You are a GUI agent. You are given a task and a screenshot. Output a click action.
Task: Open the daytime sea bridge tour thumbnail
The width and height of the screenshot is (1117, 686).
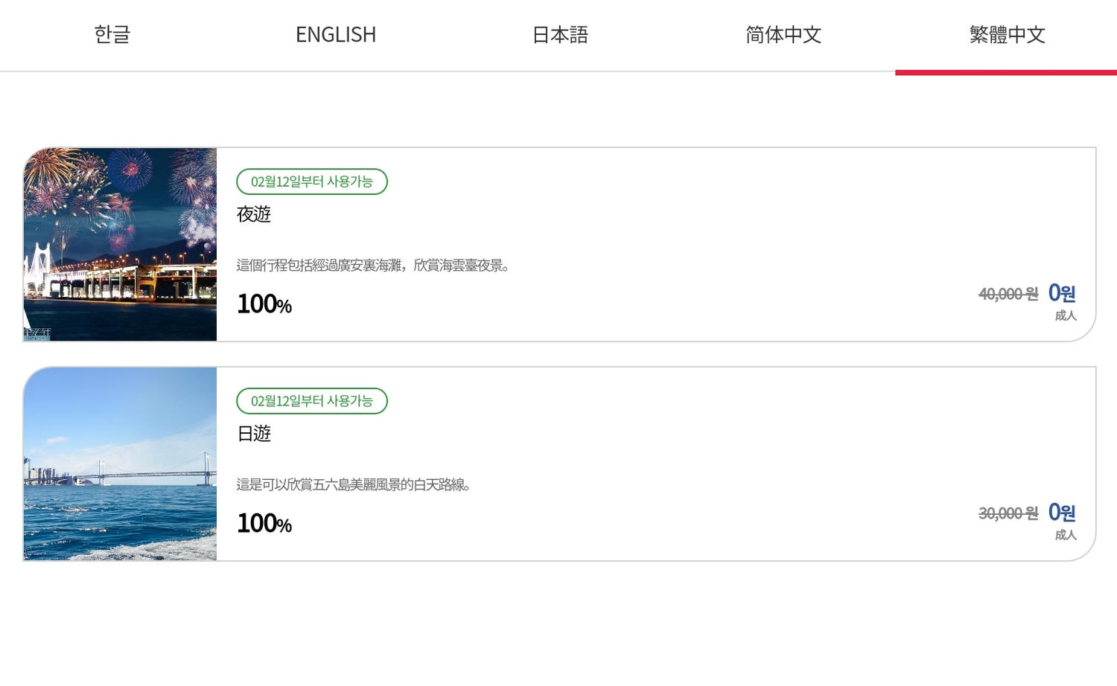[x=120, y=464]
